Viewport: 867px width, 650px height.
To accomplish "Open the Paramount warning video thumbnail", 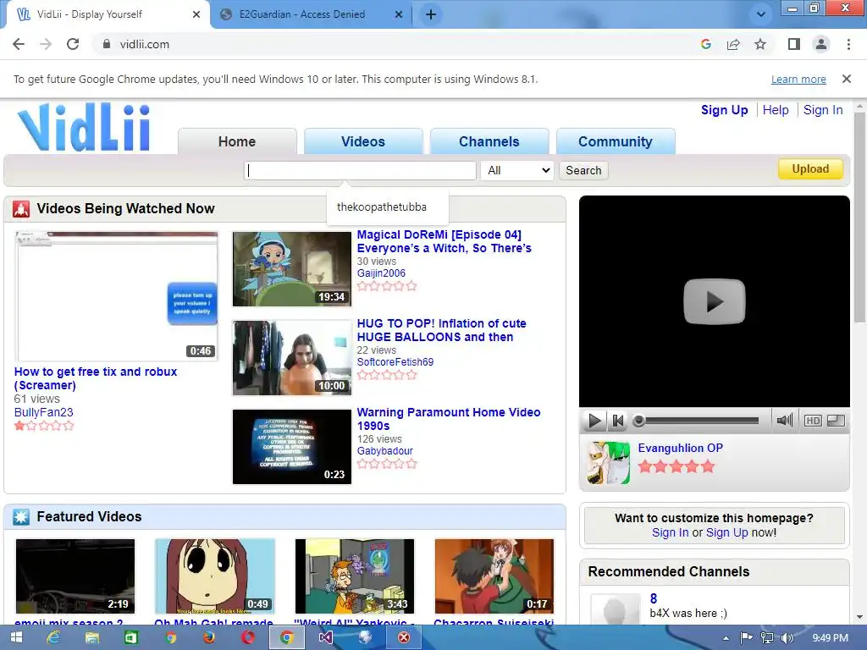I will 292,447.
